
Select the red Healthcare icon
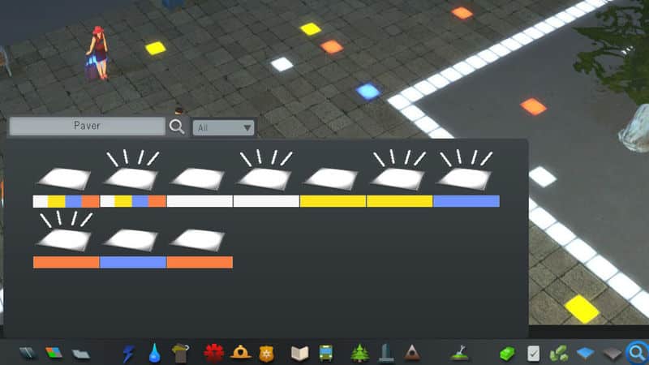click(x=213, y=353)
